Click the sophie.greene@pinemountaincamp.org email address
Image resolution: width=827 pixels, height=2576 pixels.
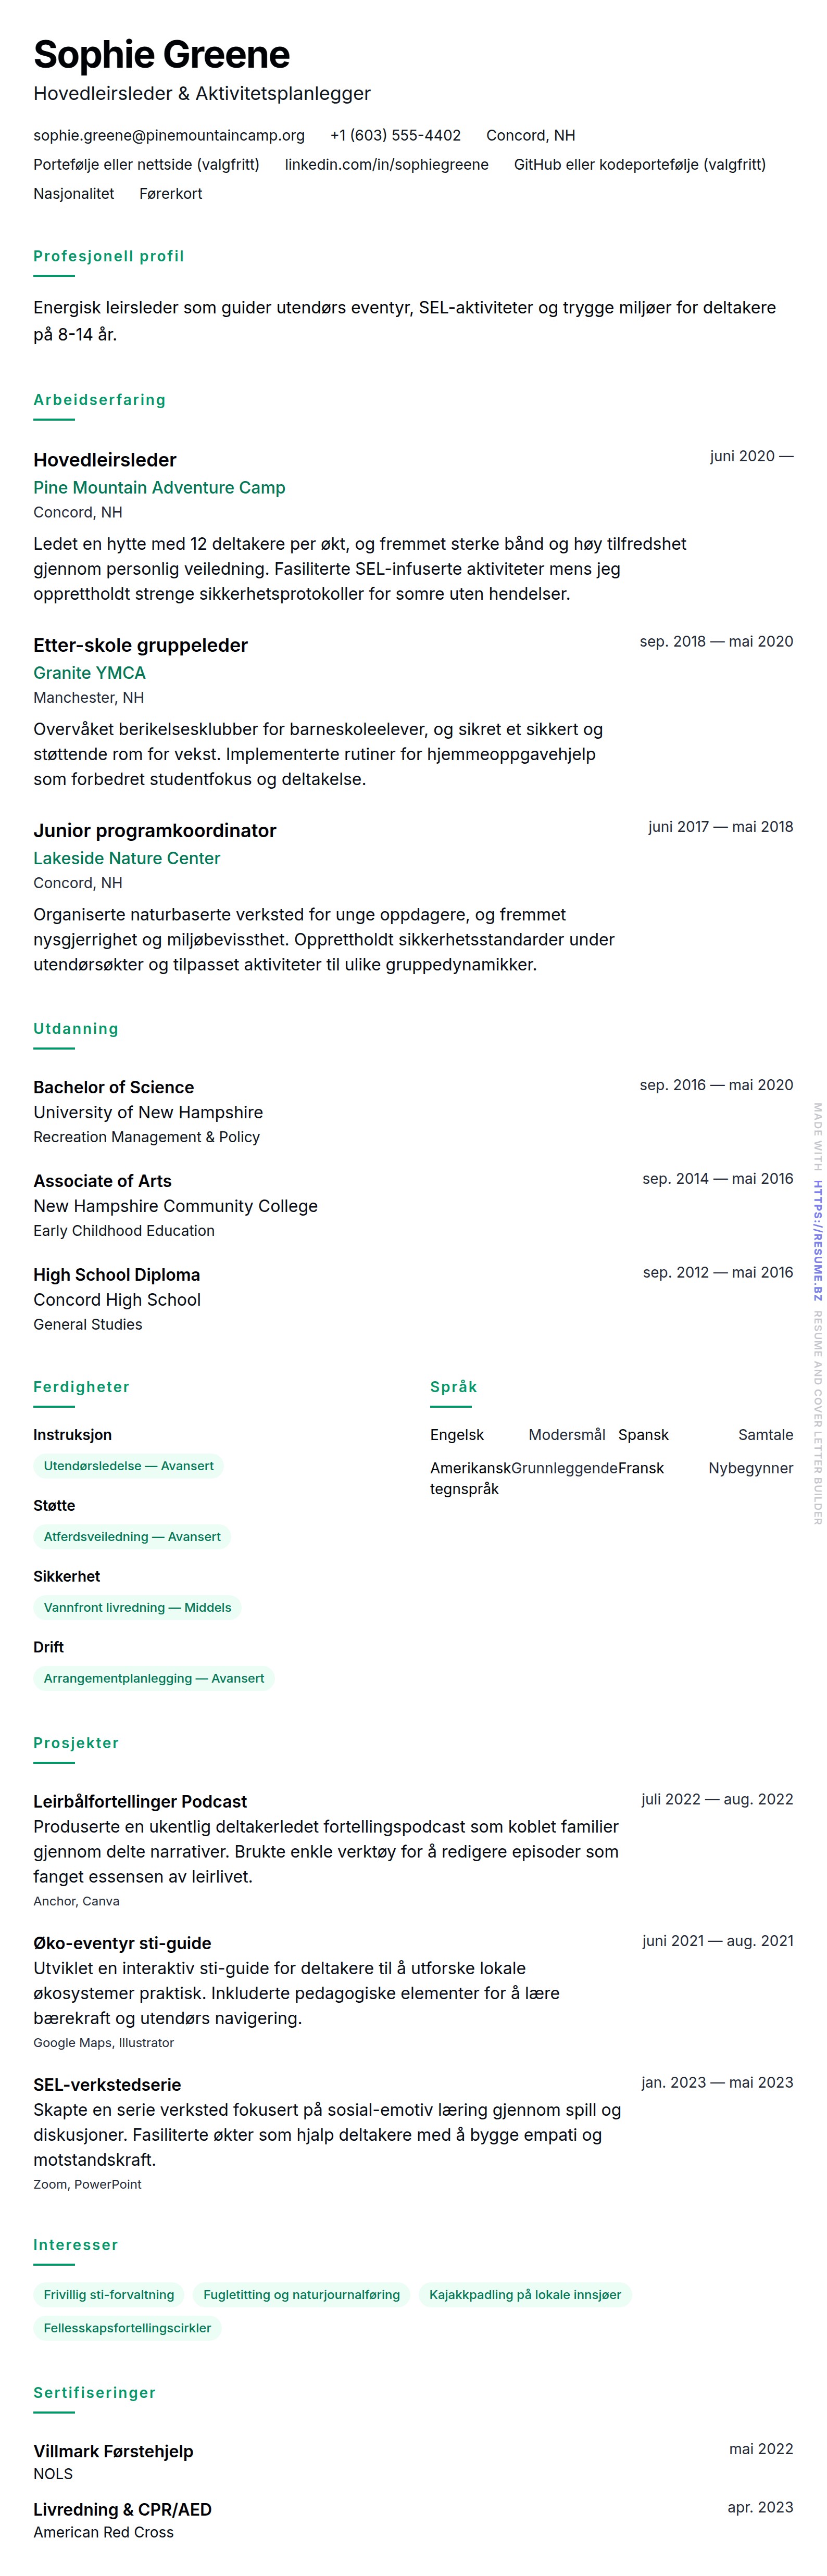click(169, 135)
